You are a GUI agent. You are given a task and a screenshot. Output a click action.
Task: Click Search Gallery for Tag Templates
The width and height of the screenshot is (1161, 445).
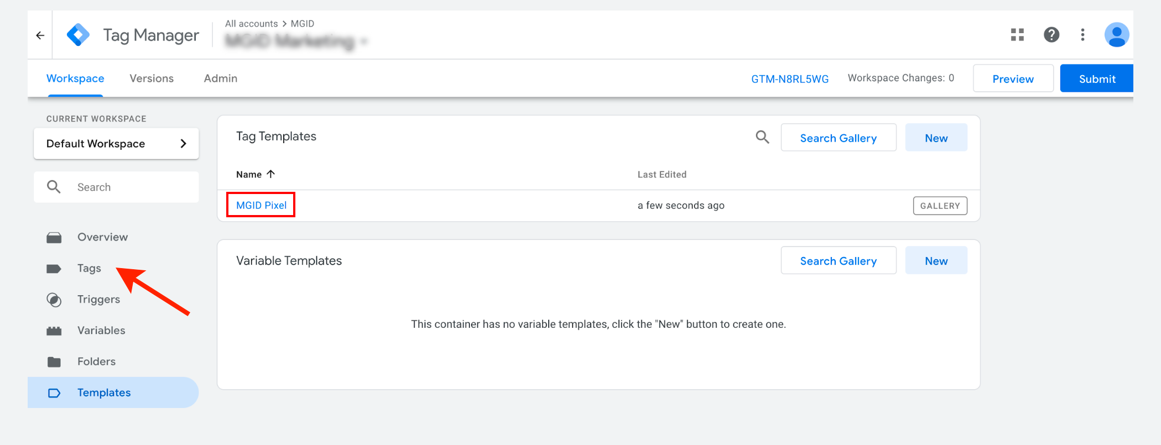(x=839, y=138)
